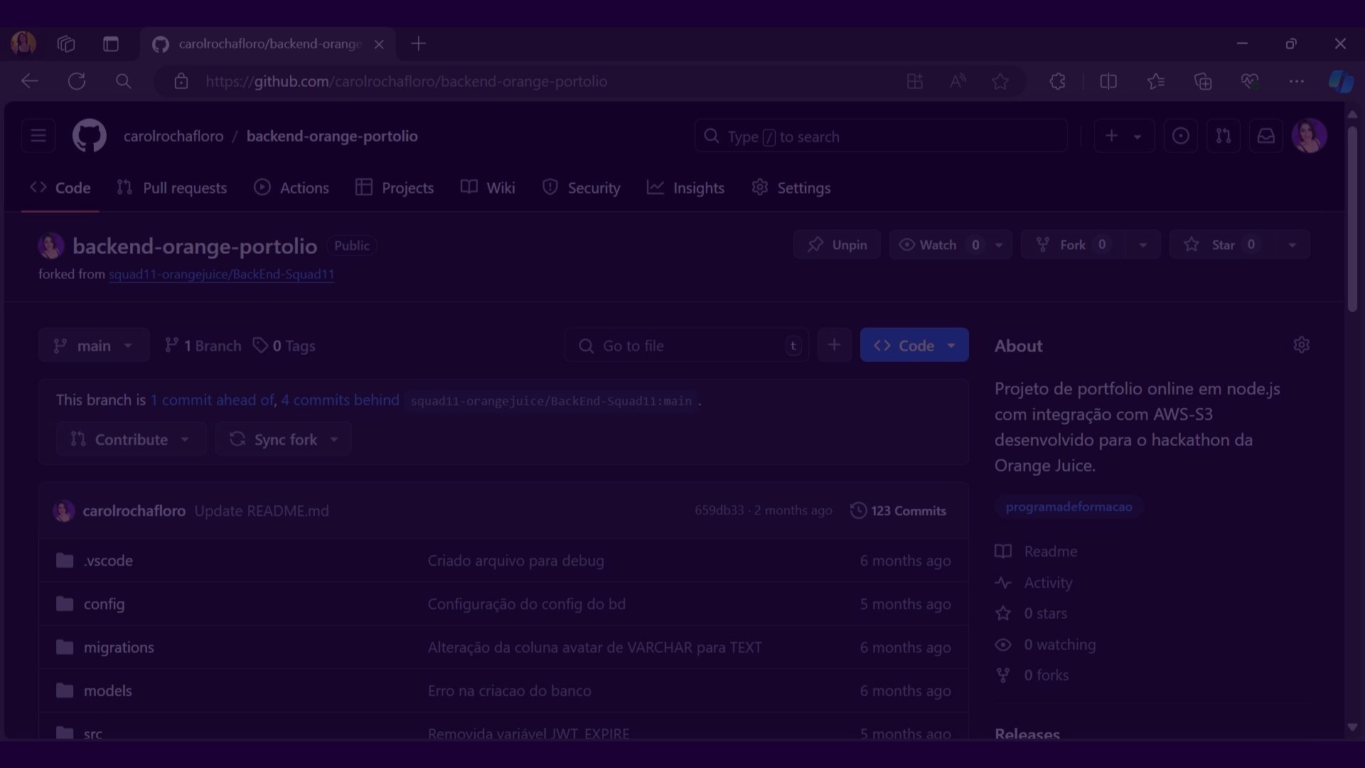Star the repository
The width and height of the screenshot is (1365, 768).
1223,245
